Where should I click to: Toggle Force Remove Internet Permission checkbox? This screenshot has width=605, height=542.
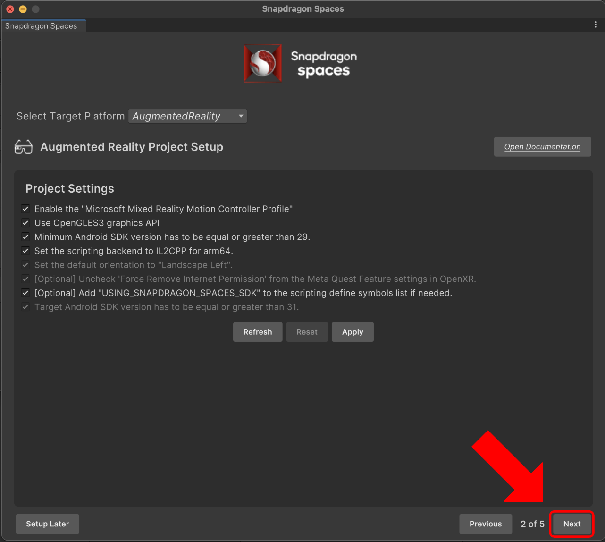pos(25,279)
